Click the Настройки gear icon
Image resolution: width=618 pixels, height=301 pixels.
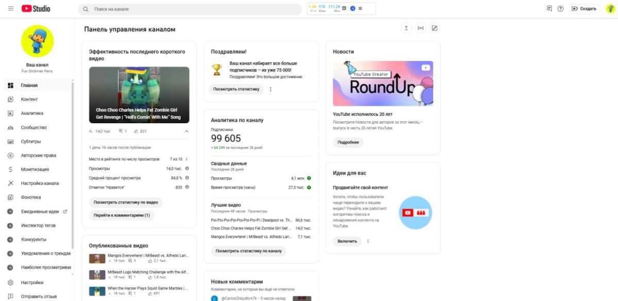point(10,282)
